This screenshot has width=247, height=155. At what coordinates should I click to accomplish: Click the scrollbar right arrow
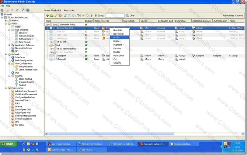[x=243, y=134]
